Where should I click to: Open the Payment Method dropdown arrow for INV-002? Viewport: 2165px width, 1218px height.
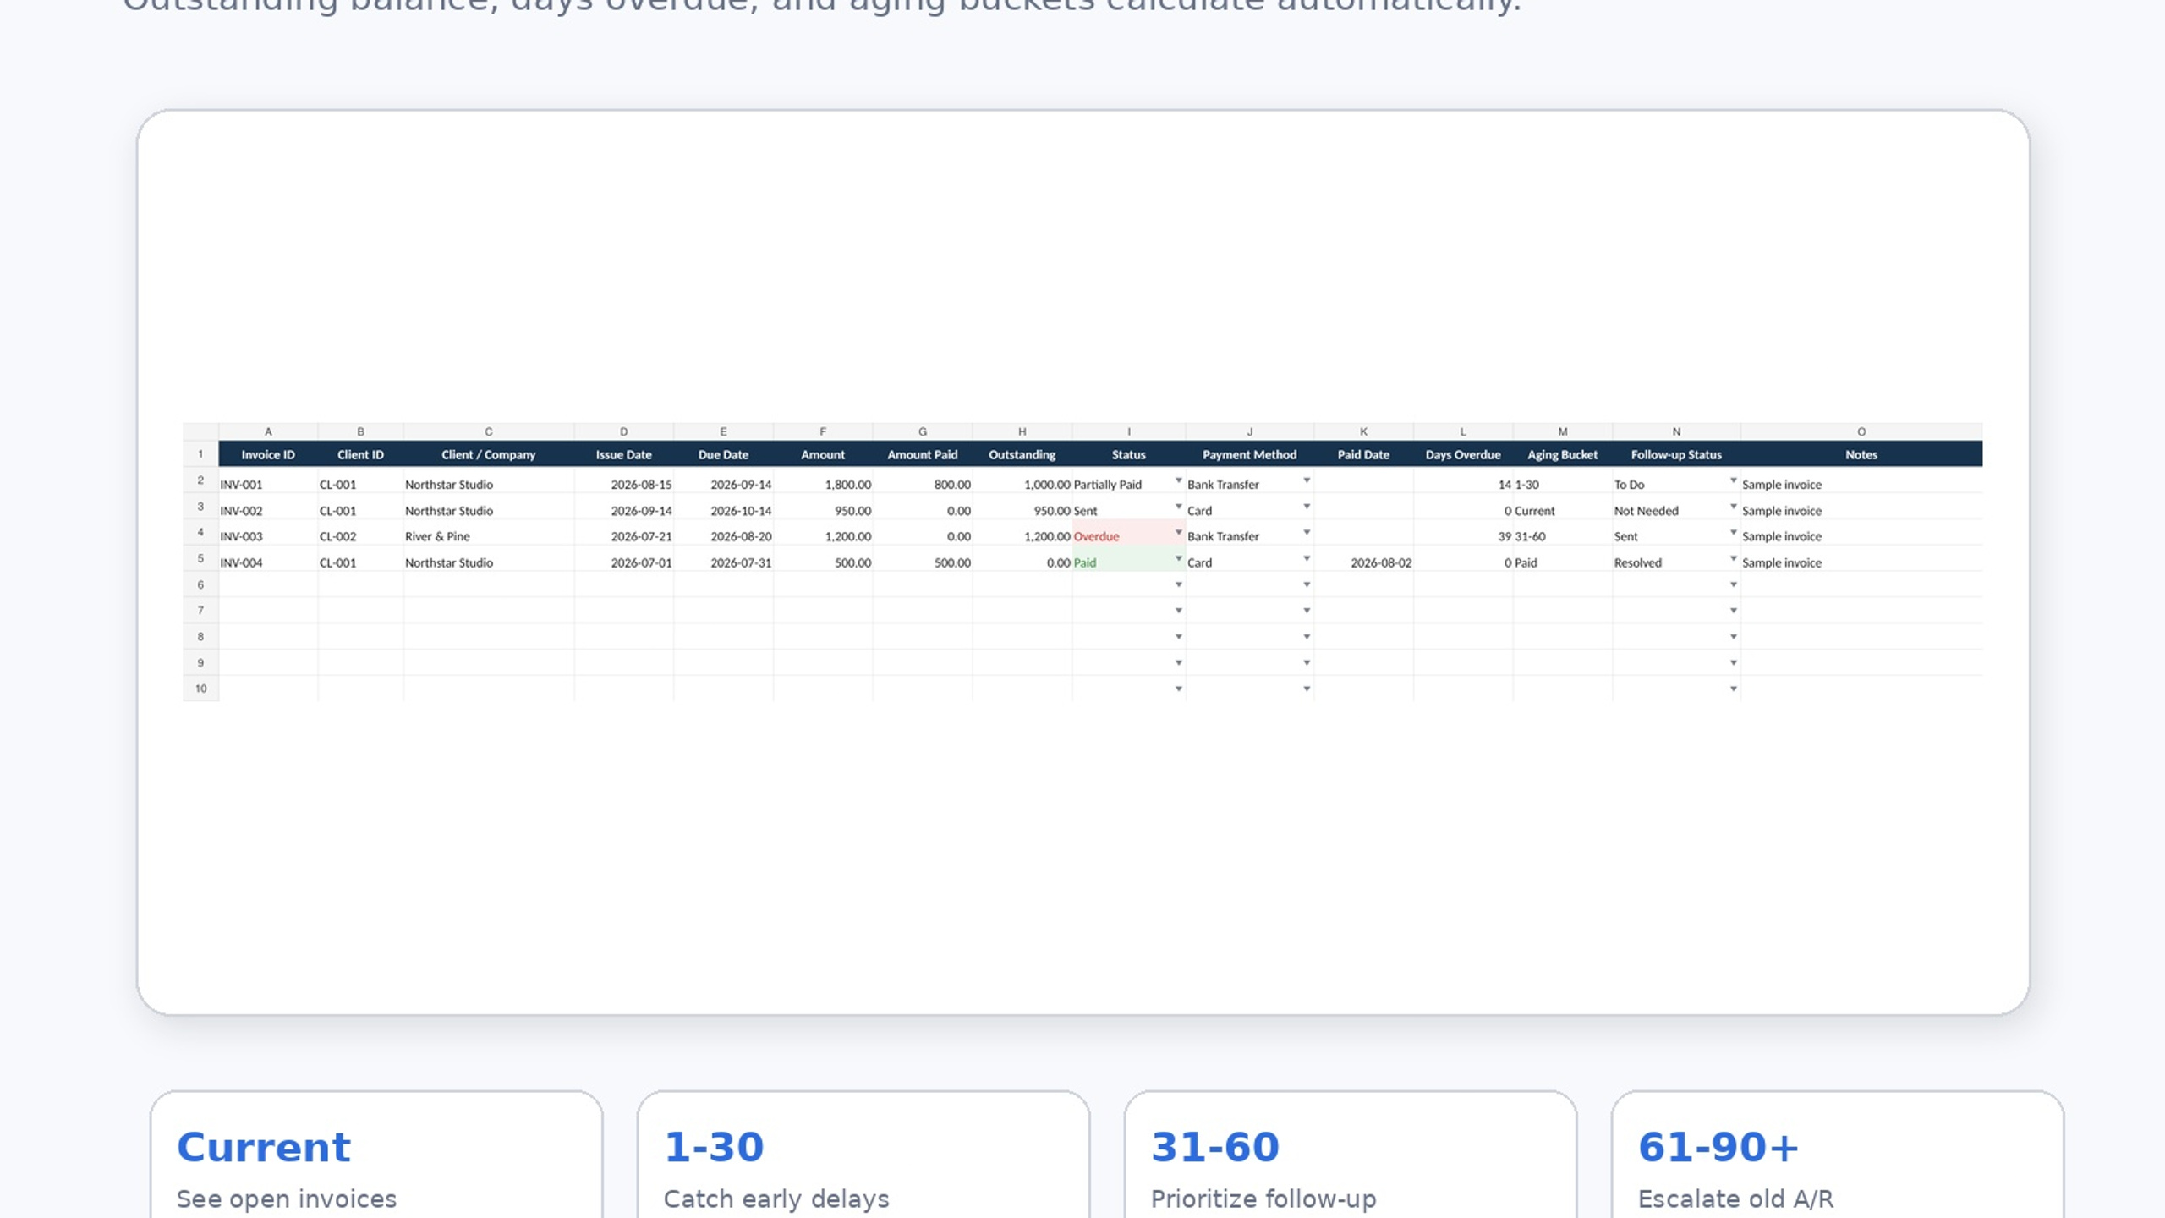[x=1307, y=507]
